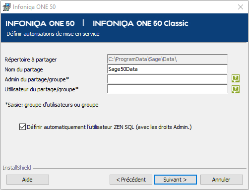The image size is (249, 190).
Task: Close the Infoniqa ONE 50 dialog
Action: [241, 7]
